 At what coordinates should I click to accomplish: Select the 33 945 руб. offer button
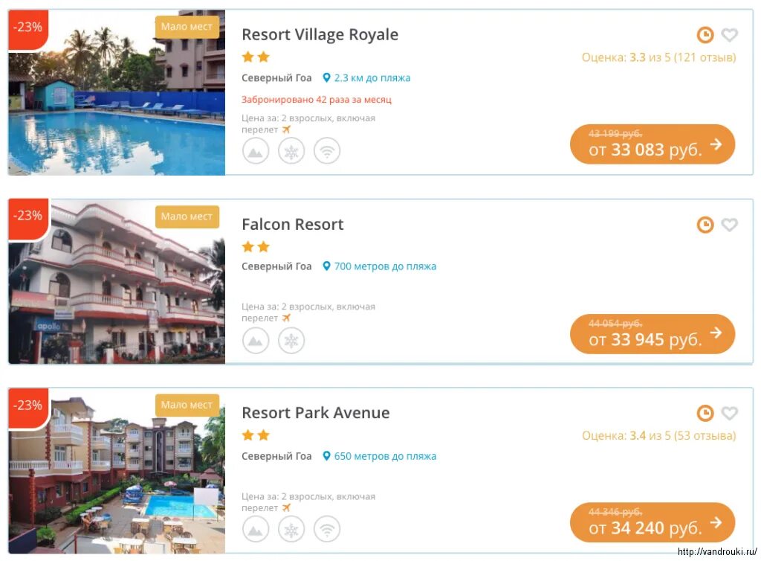(x=652, y=333)
